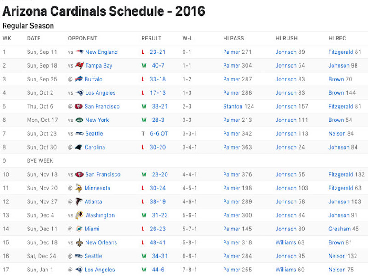Select the Nelson 132 receiving link in Week 16

[x=343, y=256]
